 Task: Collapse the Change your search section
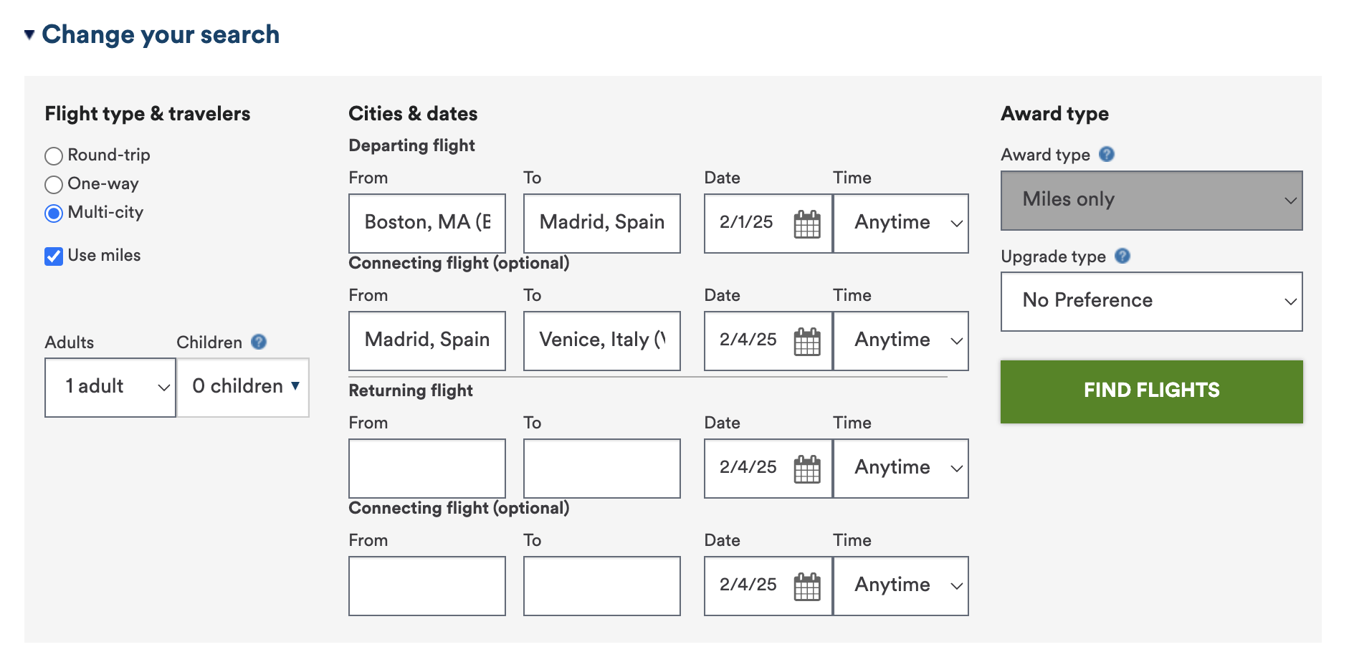pos(29,34)
